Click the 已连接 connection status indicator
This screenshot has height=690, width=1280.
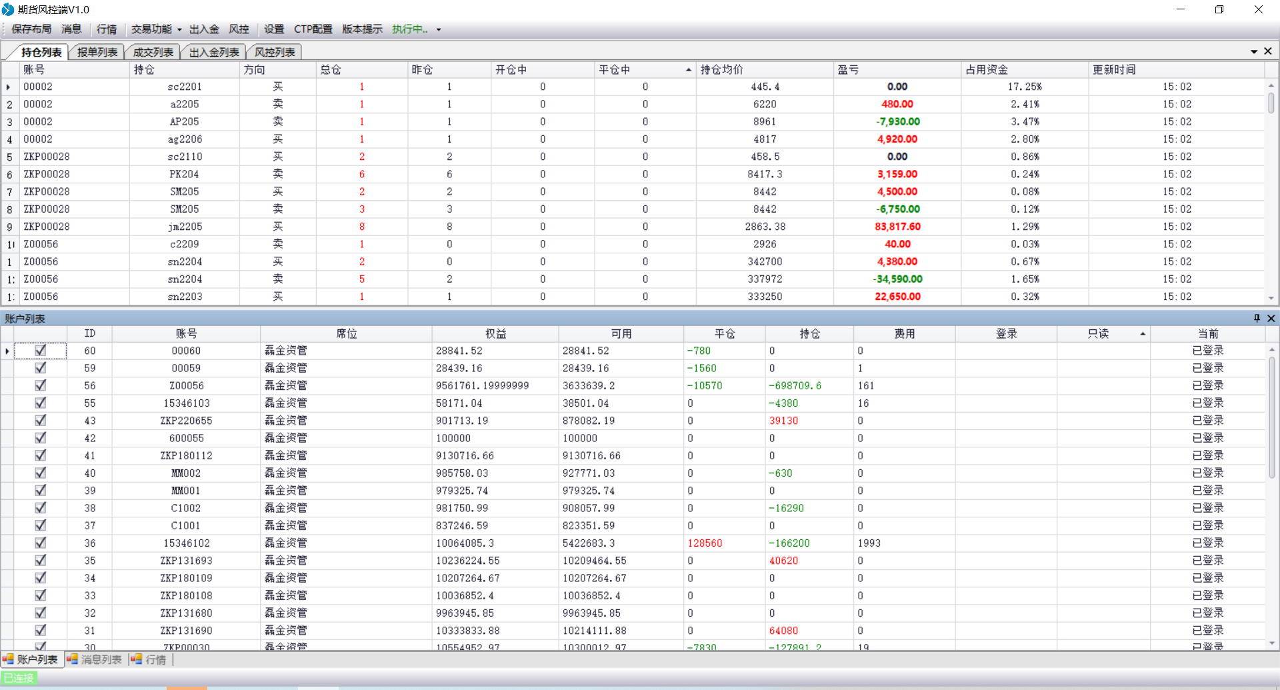(x=19, y=677)
